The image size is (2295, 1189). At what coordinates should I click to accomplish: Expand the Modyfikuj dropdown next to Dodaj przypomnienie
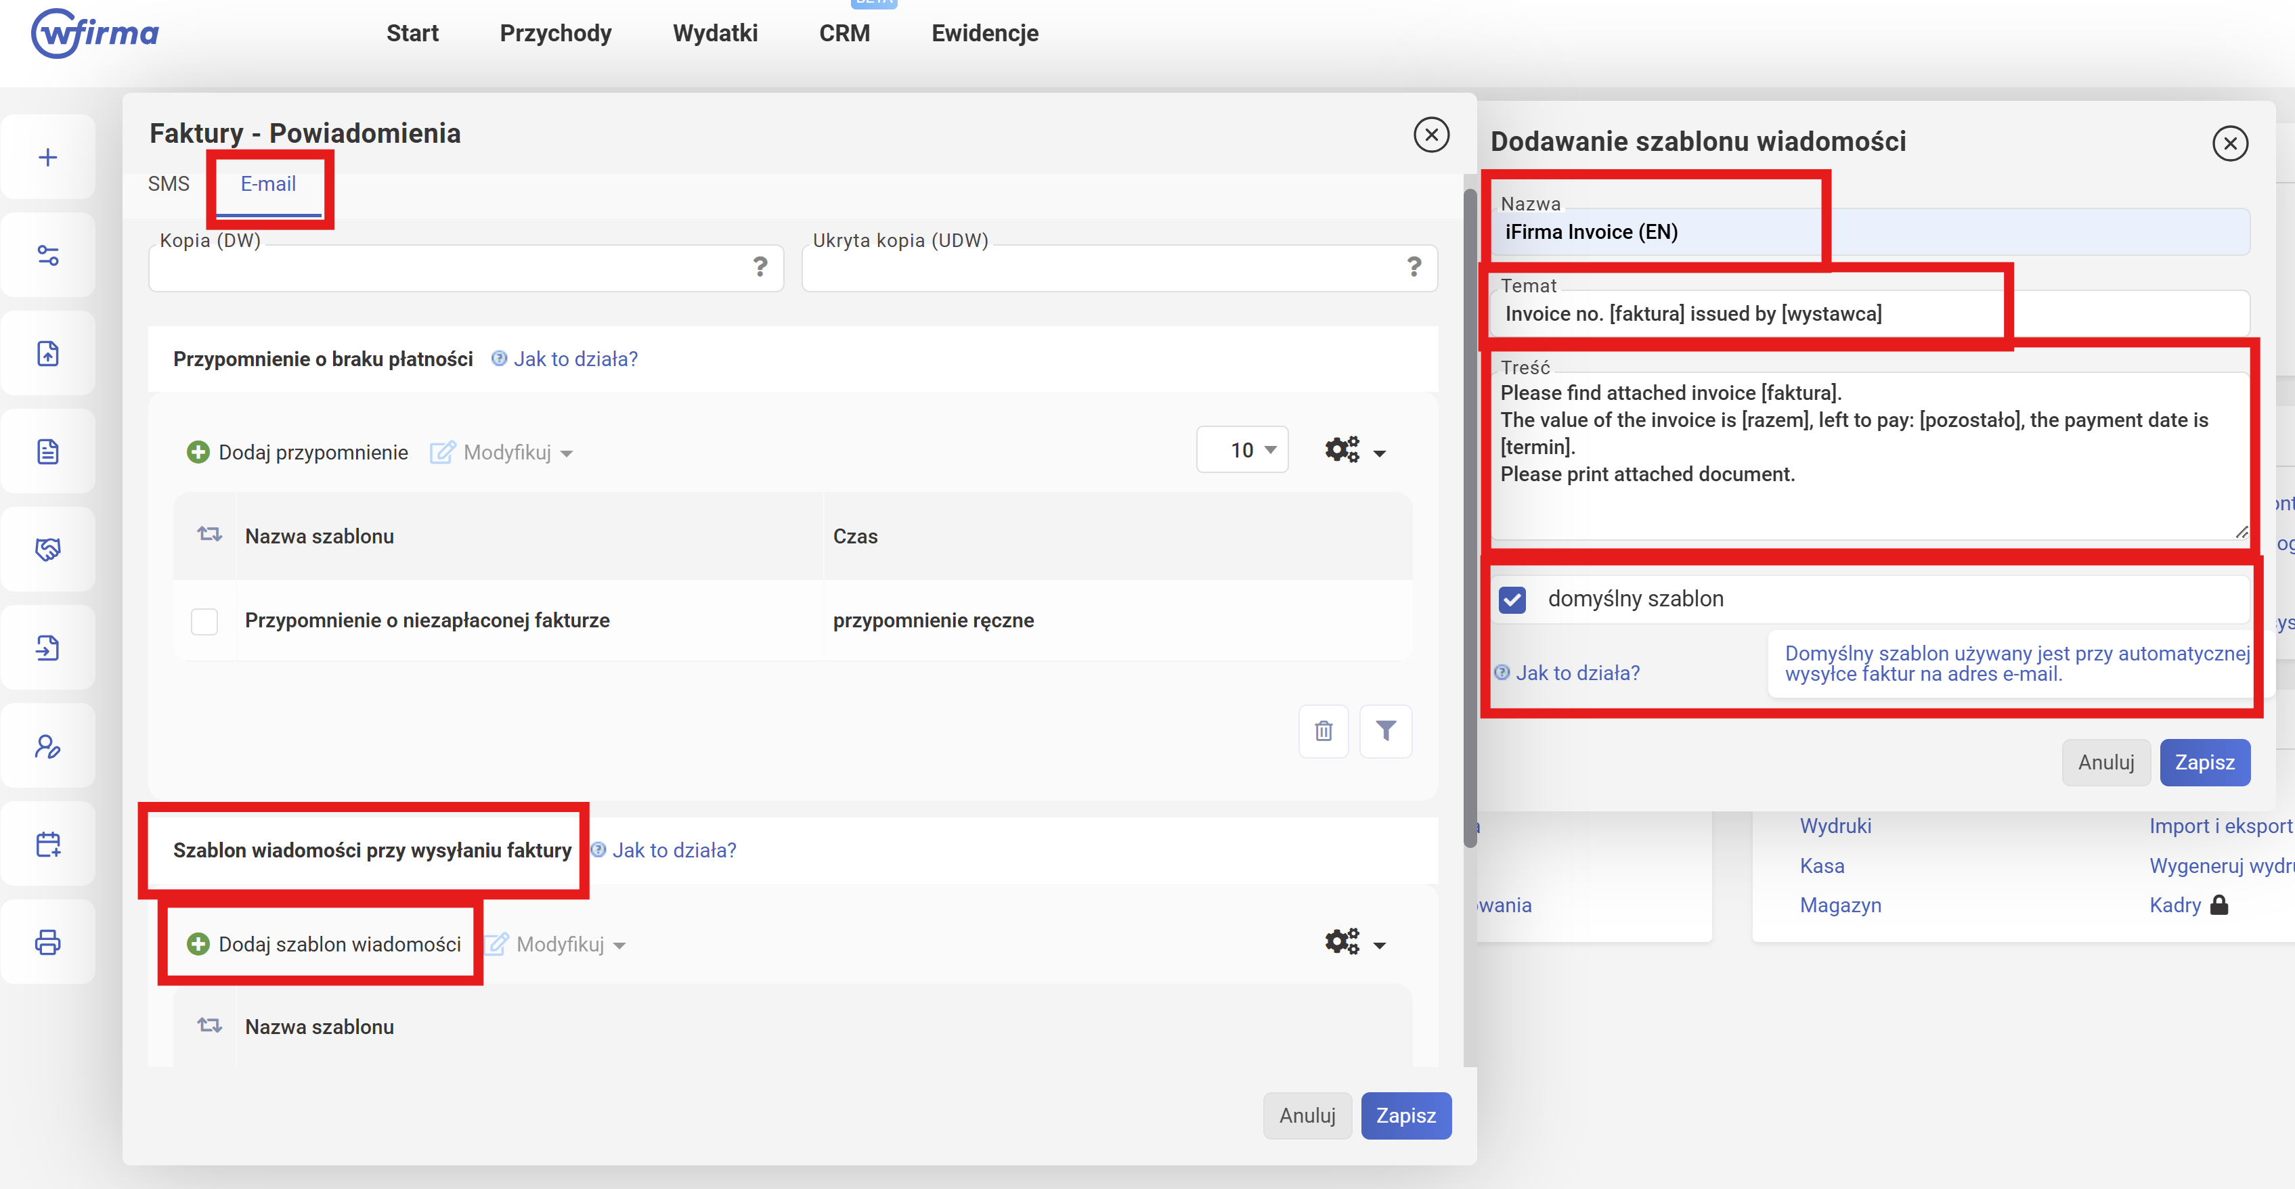tap(517, 453)
